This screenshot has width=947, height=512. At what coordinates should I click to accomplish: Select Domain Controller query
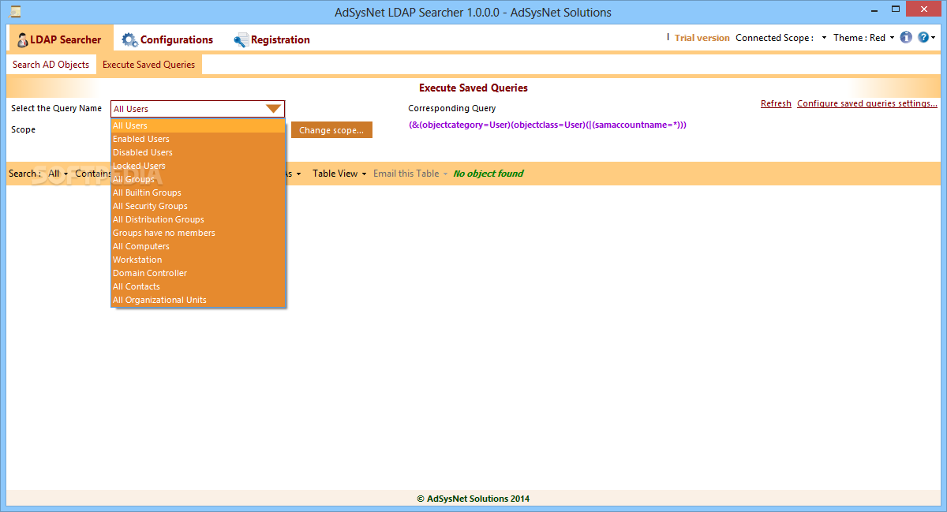[x=198, y=273]
